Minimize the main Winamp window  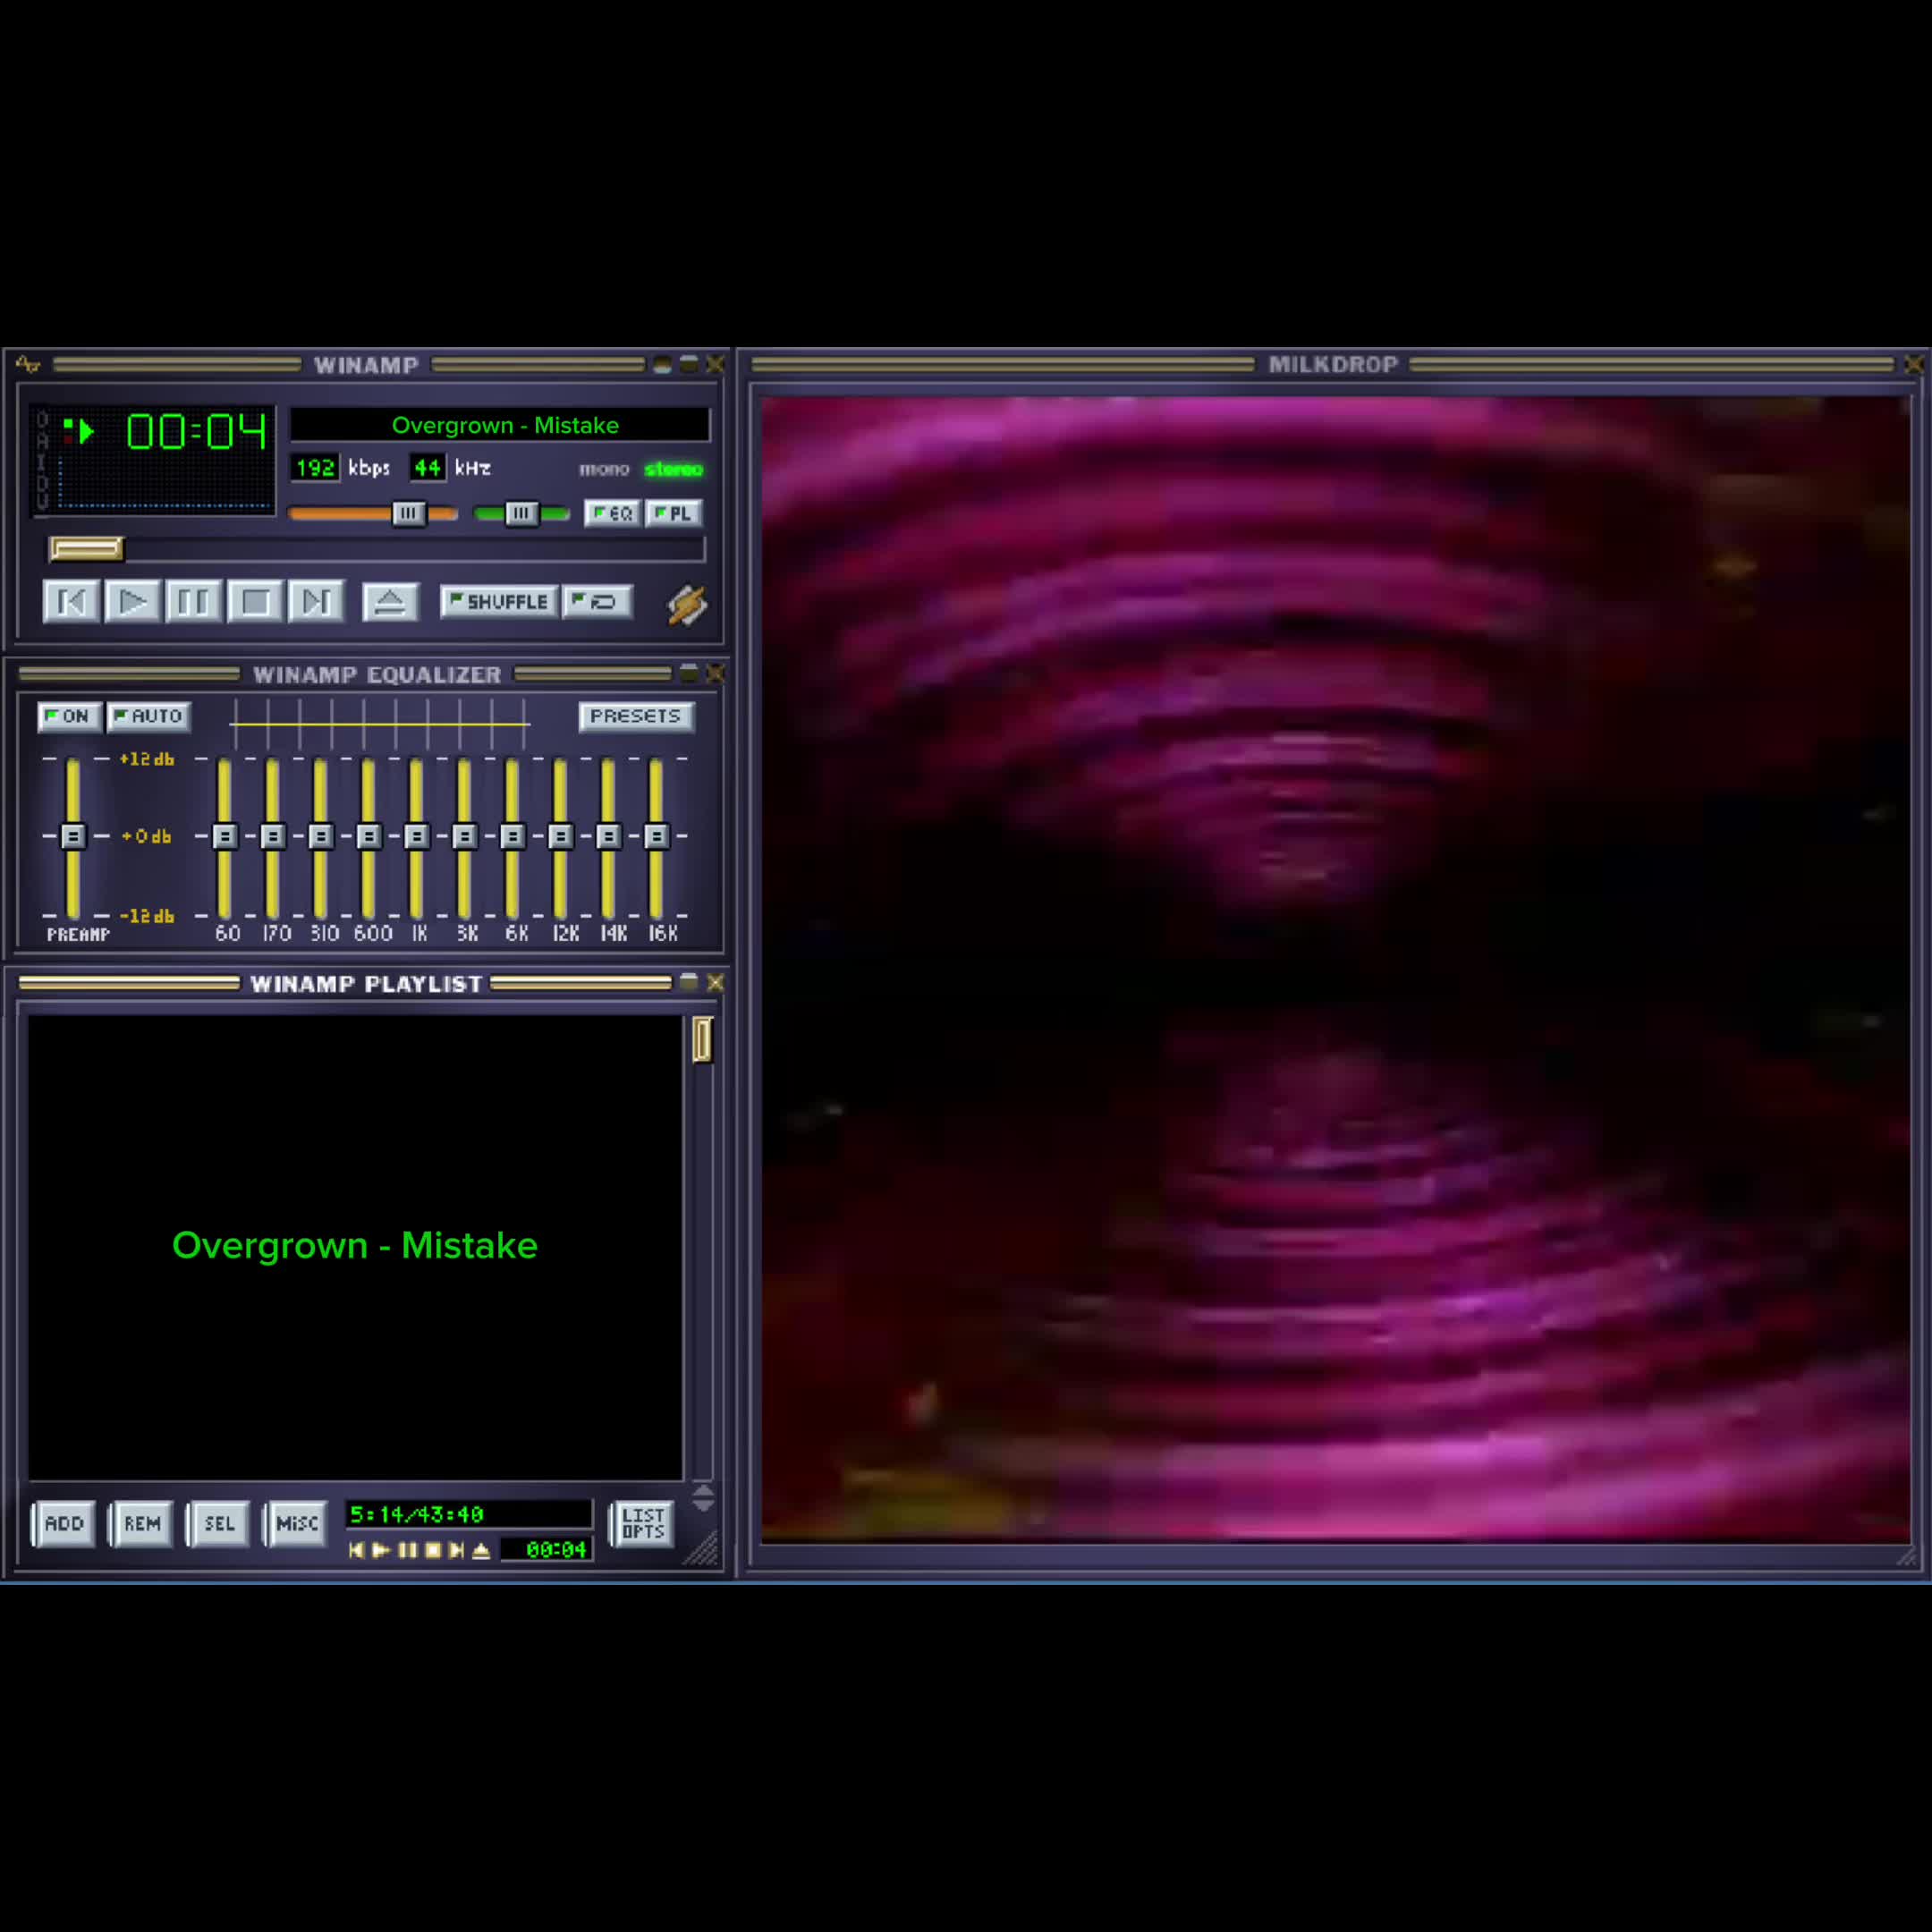click(662, 364)
